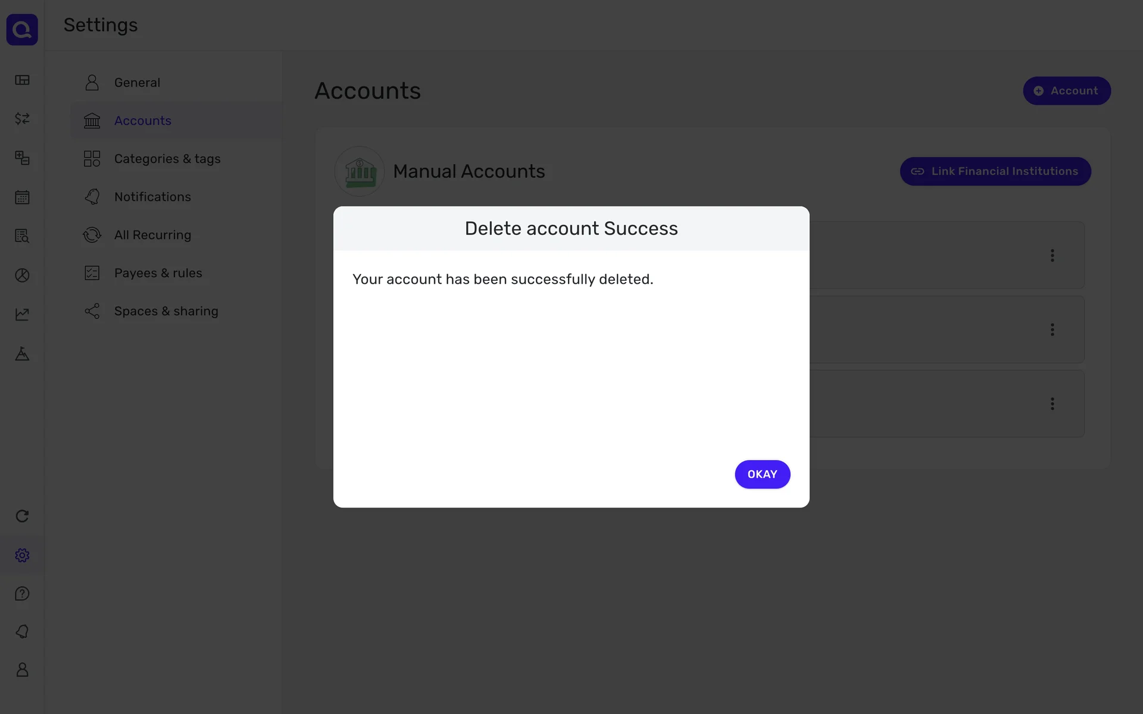The width and height of the screenshot is (1143, 714).
Task: Open the first account's three-dot menu
Action: 1052,255
